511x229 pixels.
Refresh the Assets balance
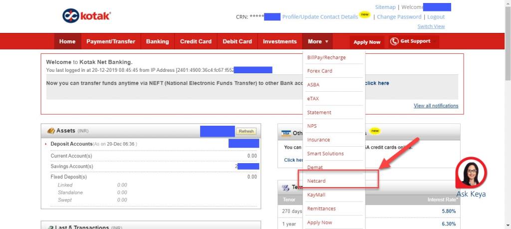click(246, 131)
